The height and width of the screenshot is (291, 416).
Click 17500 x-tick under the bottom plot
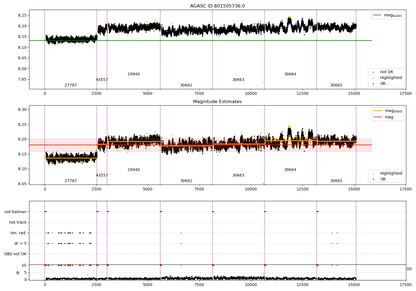coord(405,285)
